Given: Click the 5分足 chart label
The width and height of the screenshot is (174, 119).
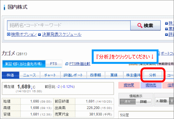Looking at the screenshot, I should (125, 115).
